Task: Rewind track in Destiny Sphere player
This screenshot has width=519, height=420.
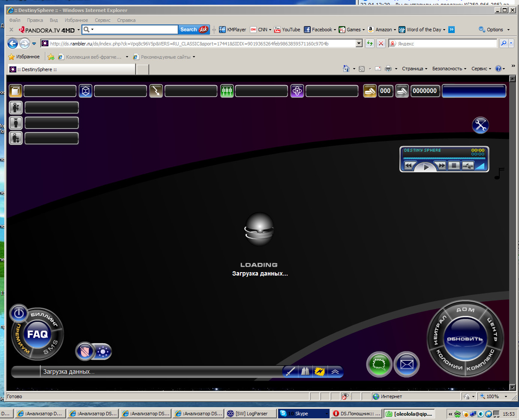Action: (x=409, y=165)
